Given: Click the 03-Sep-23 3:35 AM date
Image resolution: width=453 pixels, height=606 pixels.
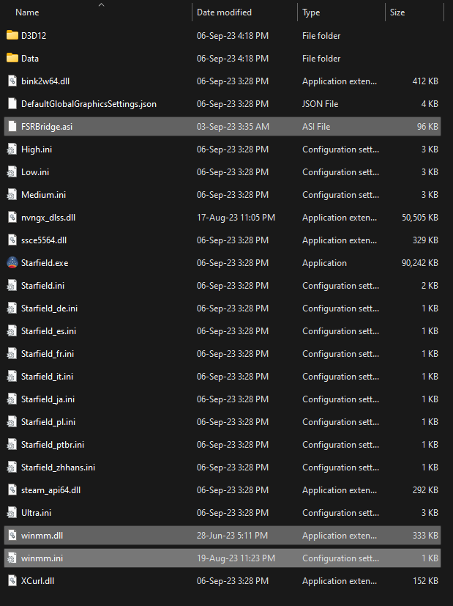Looking at the screenshot, I should pyautogui.click(x=233, y=126).
